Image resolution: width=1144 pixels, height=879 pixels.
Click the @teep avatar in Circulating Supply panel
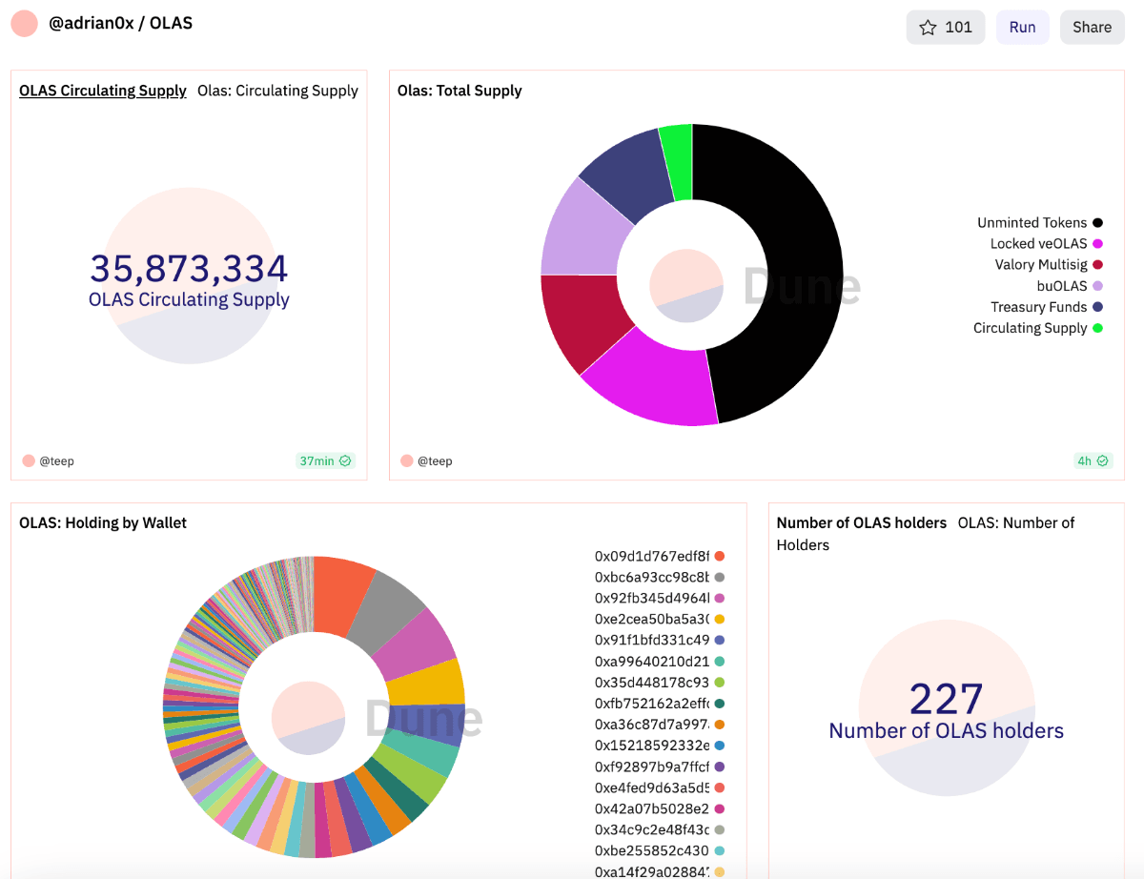tap(29, 460)
